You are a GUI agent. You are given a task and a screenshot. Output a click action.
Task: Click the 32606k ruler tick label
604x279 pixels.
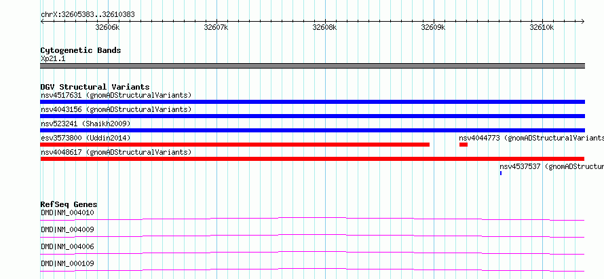(x=107, y=27)
